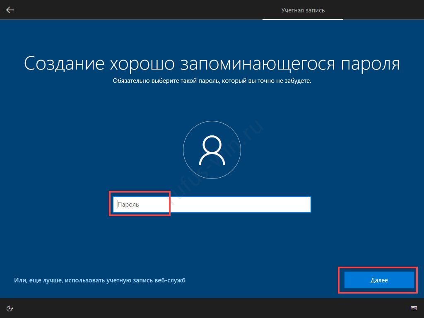The width and height of the screenshot is (424, 318).
Task: Open the on-screen keyboard icon
Action: pos(414,308)
